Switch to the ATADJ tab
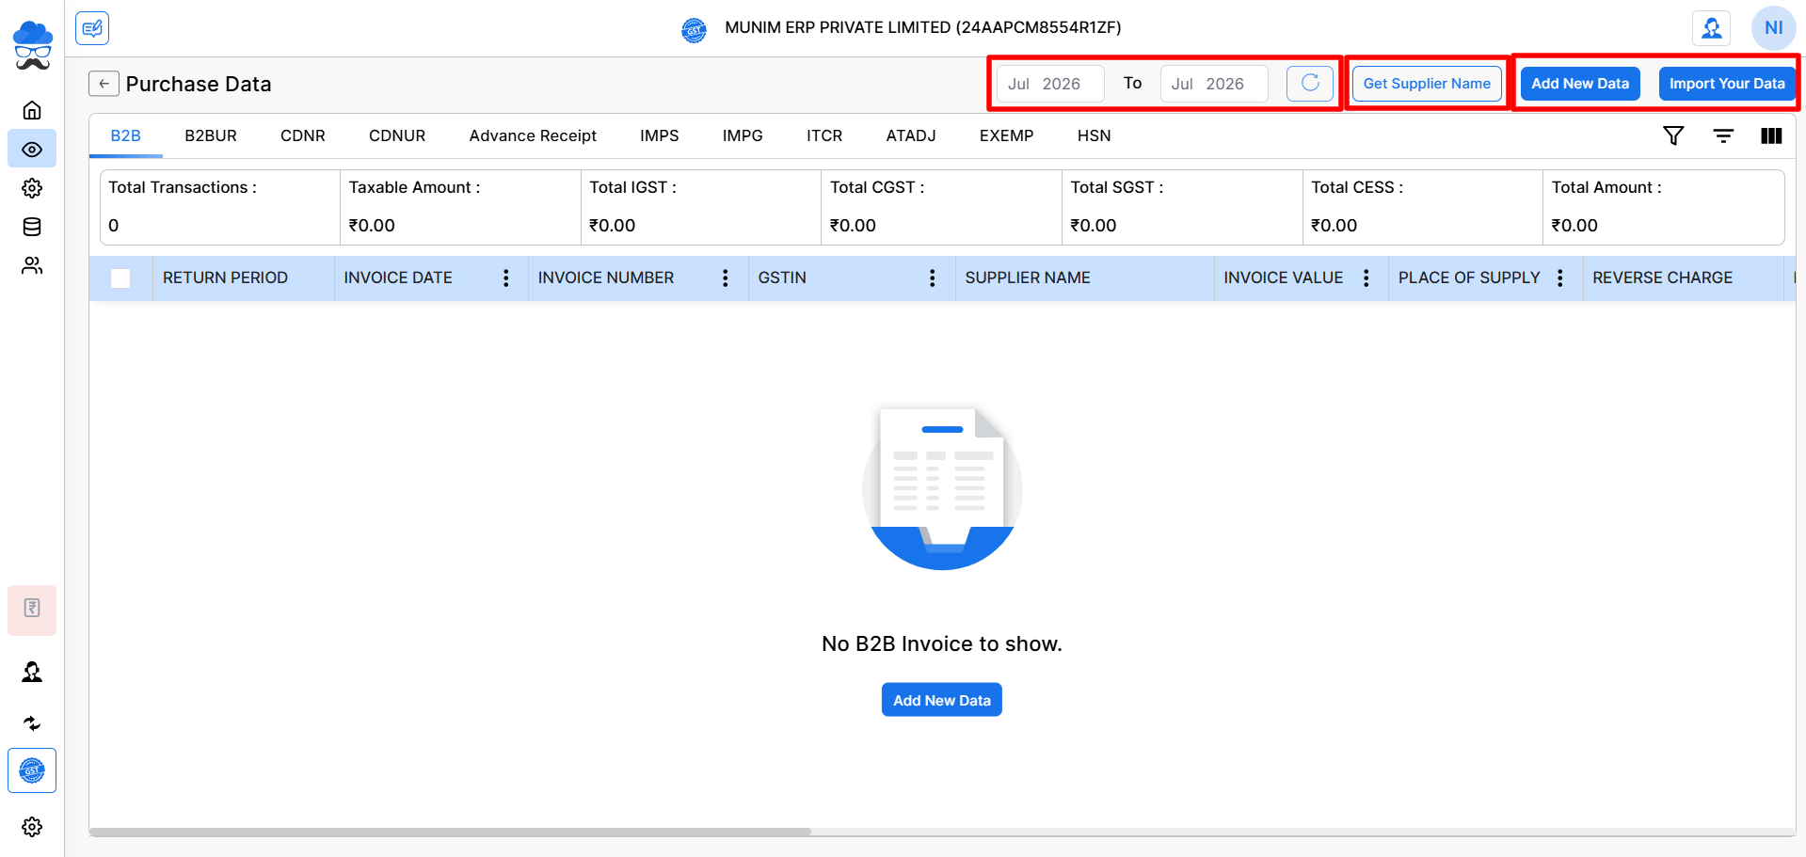 [x=911, y=135]
